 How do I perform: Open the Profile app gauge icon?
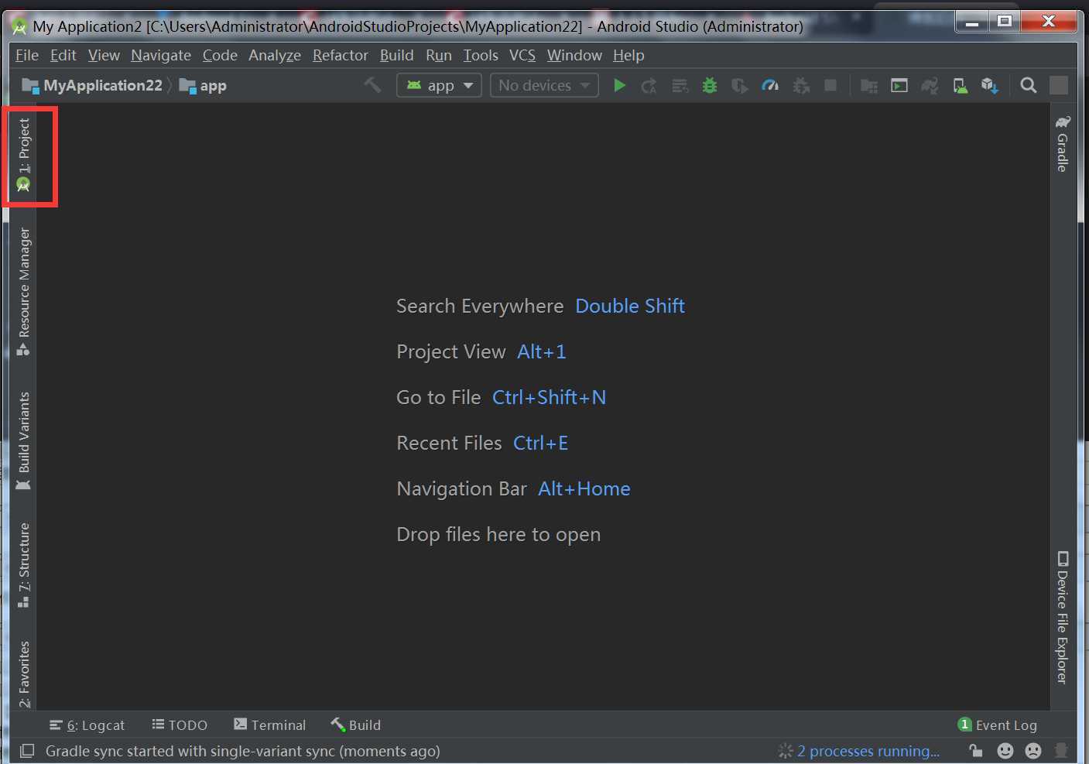coord(770,85)
